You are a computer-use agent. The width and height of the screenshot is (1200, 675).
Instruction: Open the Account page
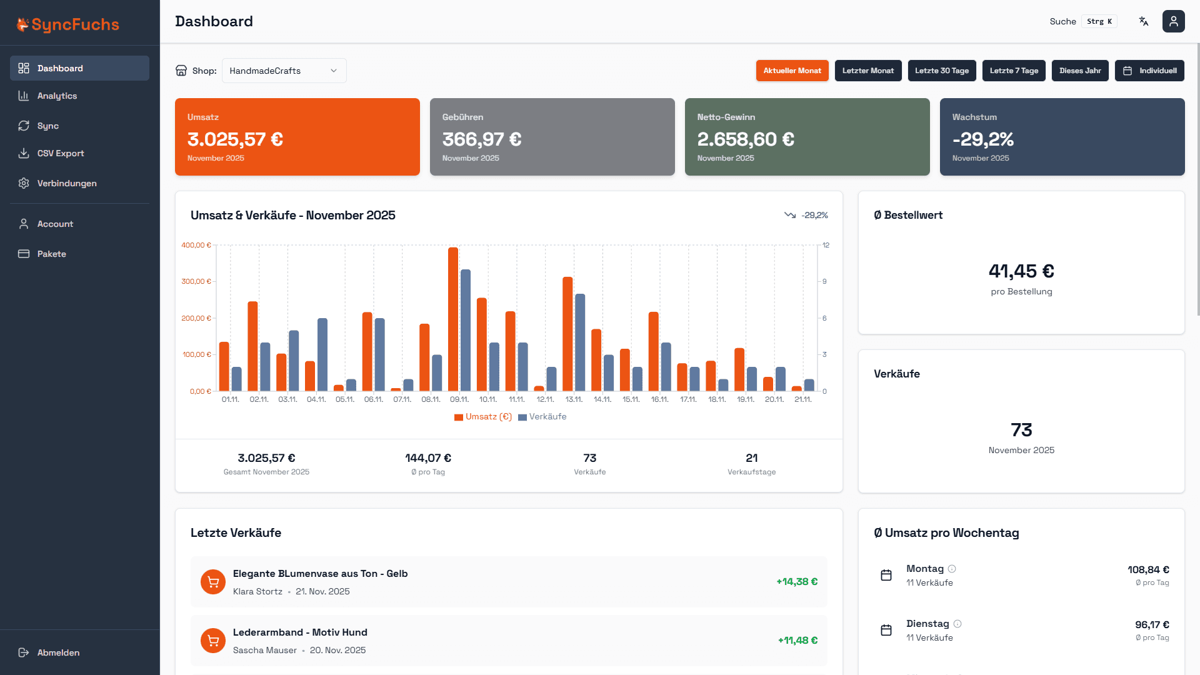[x=79, y=224]
